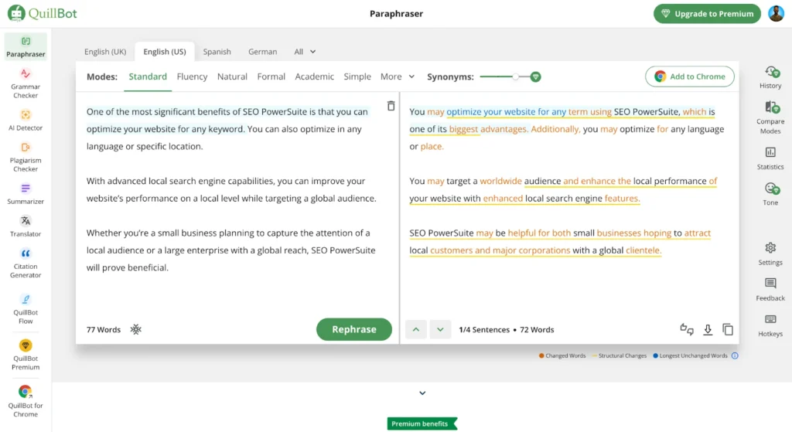Screen dimensions: 792x432
Task: Open the AI Detector tool
Action: 26,119
